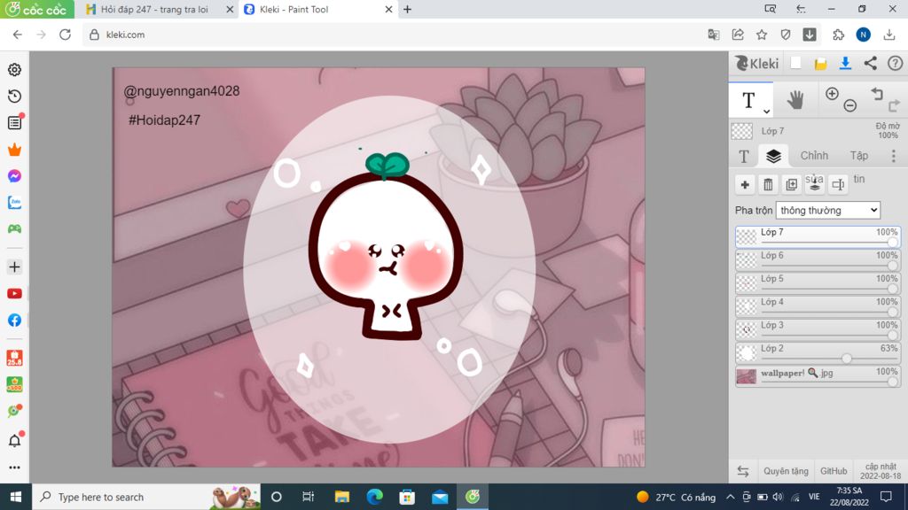Open Facebook from the browser sidebar
The height and width of the screenshot is (510, 908).
[x=14, y=321]
